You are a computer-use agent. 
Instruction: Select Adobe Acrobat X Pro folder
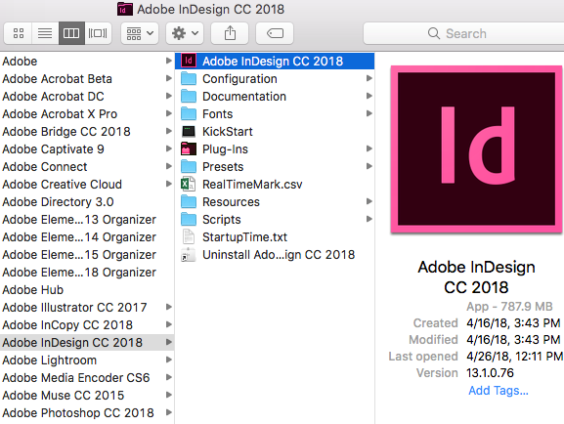pos(87,113)
